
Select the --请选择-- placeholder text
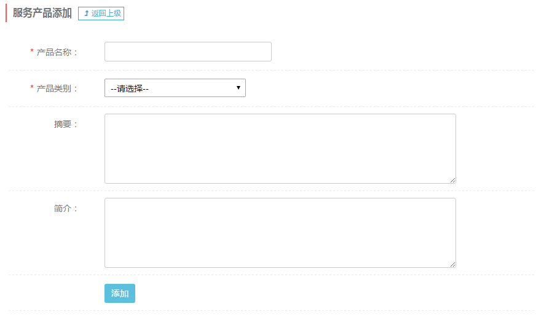(x=130, y=89)
